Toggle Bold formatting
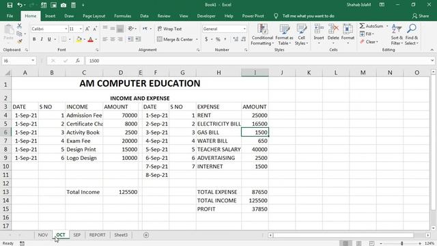 click(x=34, y=40)
